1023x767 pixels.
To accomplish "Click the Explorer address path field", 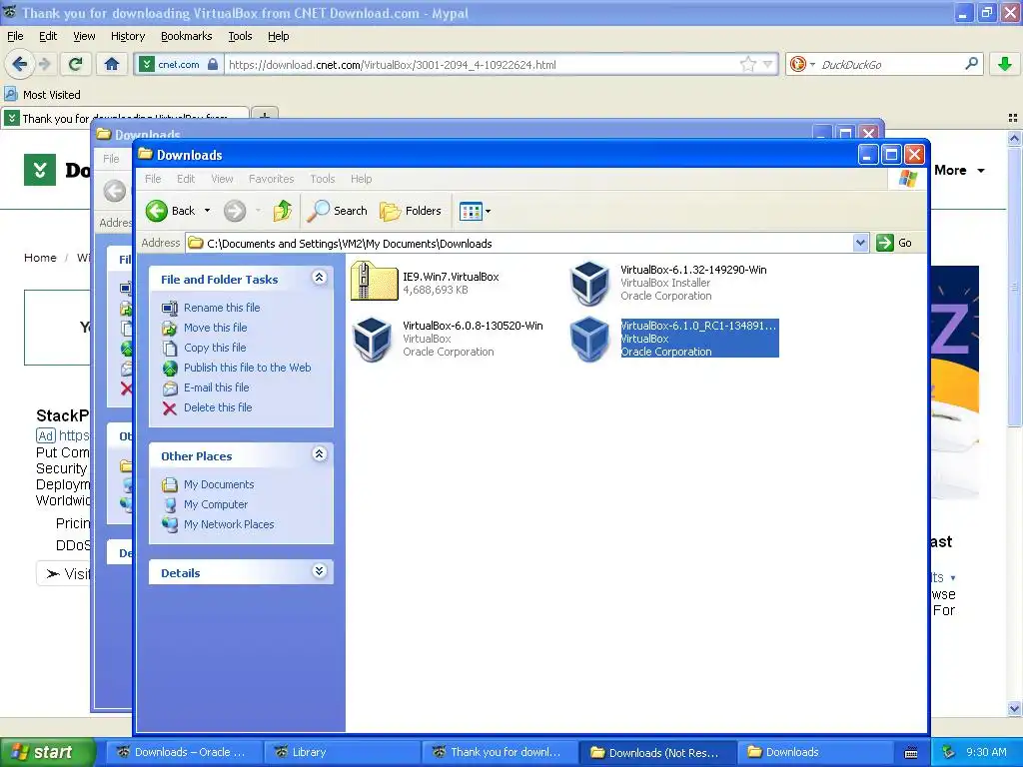I will pos(519,244).
